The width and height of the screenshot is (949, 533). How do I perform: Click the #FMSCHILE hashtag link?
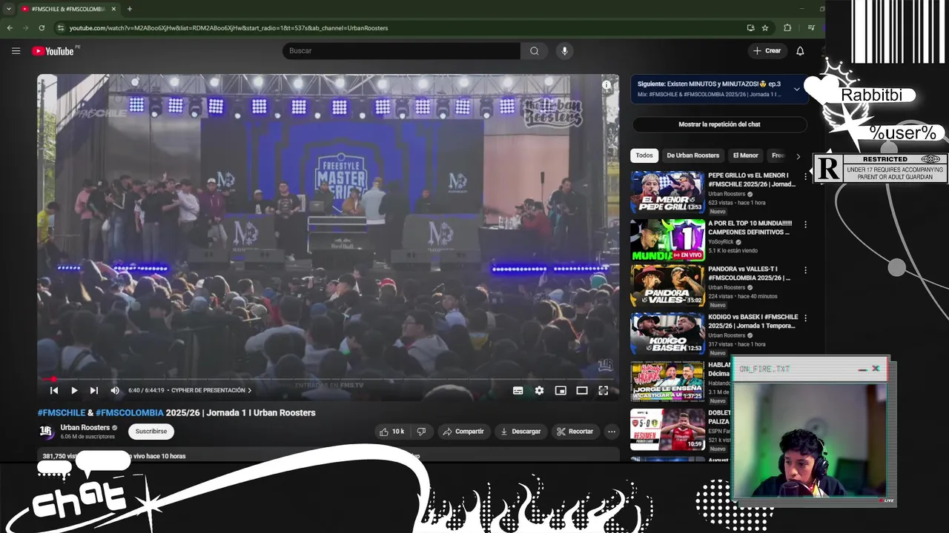[x=62, y=413]
